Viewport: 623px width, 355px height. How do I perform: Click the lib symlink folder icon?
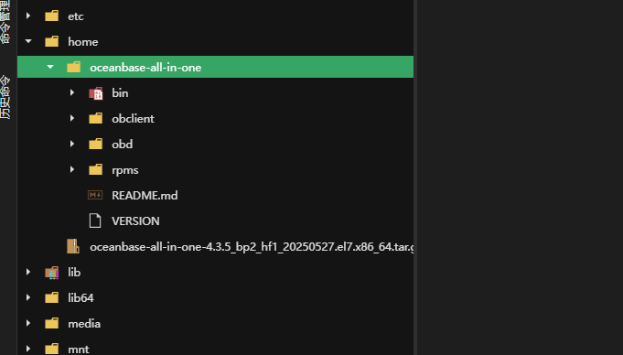tap(51, 273)
